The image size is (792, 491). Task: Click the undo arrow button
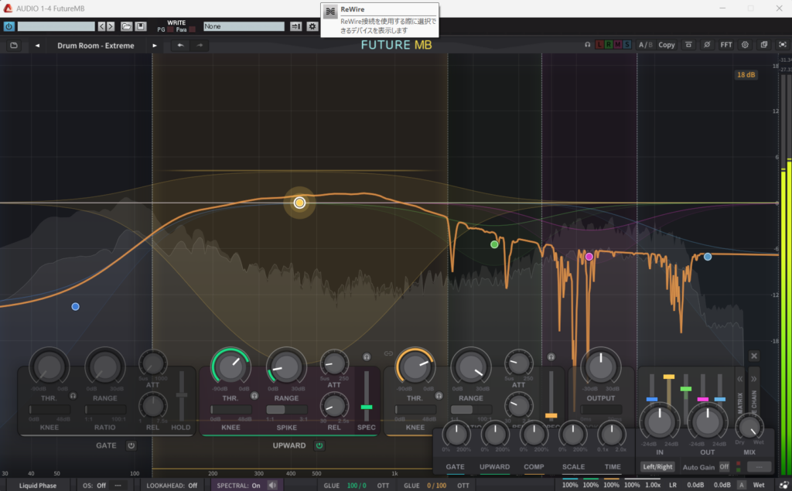tap(180, 45)
